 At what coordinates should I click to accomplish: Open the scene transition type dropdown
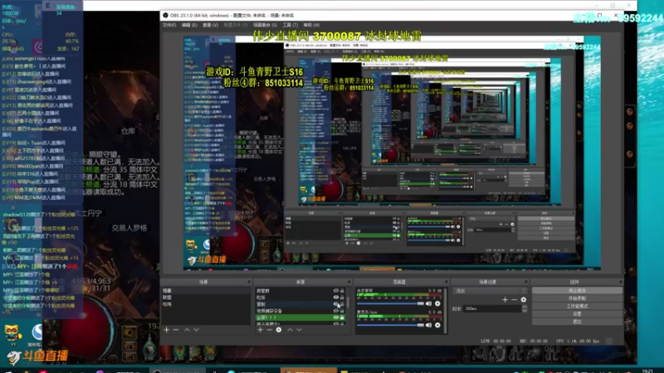tap(490, 291)
